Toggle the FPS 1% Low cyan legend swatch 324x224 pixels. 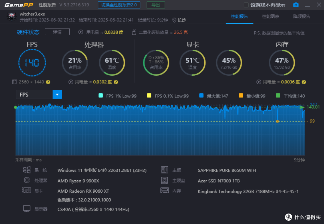coord(101,95)
